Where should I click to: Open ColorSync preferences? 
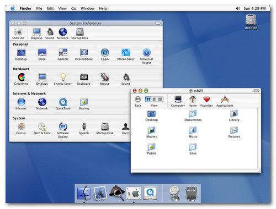[x=21, y=79]
